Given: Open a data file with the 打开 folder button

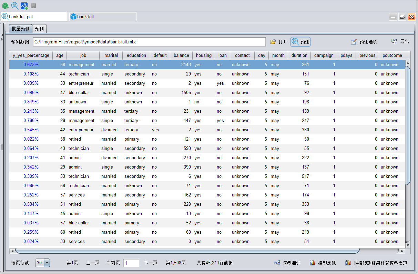Looking at the screenshot, I should pyautogui.click(x=278, y=42).
